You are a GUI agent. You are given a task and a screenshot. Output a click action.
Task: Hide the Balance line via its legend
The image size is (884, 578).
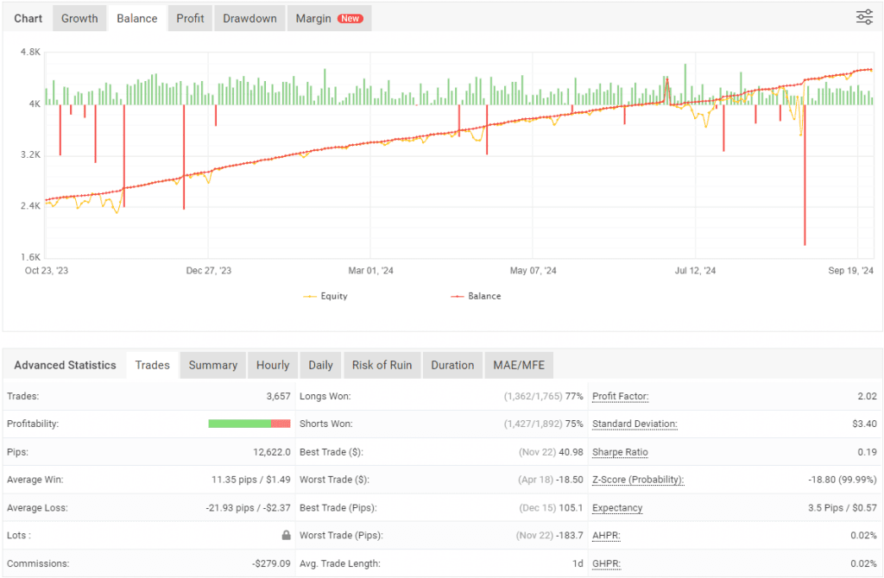[x=481, y=296]
